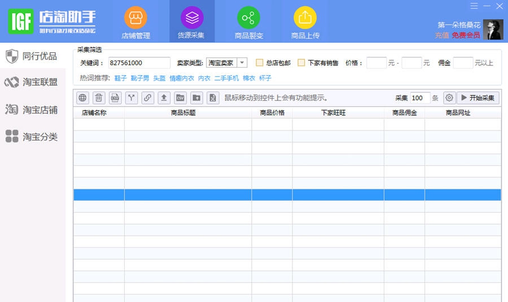Enable the 下家有销售 checkbox
The image size is (508, 302).
[x=301, y=63]
